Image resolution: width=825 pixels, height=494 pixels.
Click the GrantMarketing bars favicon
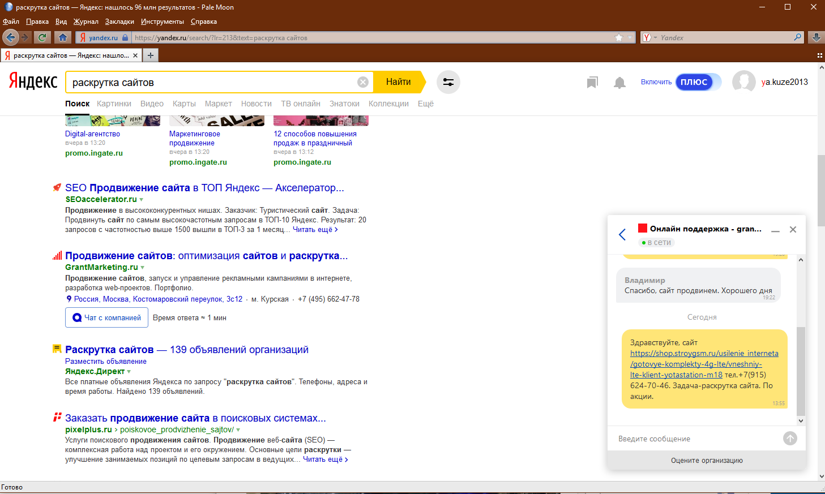pos(57,256)
